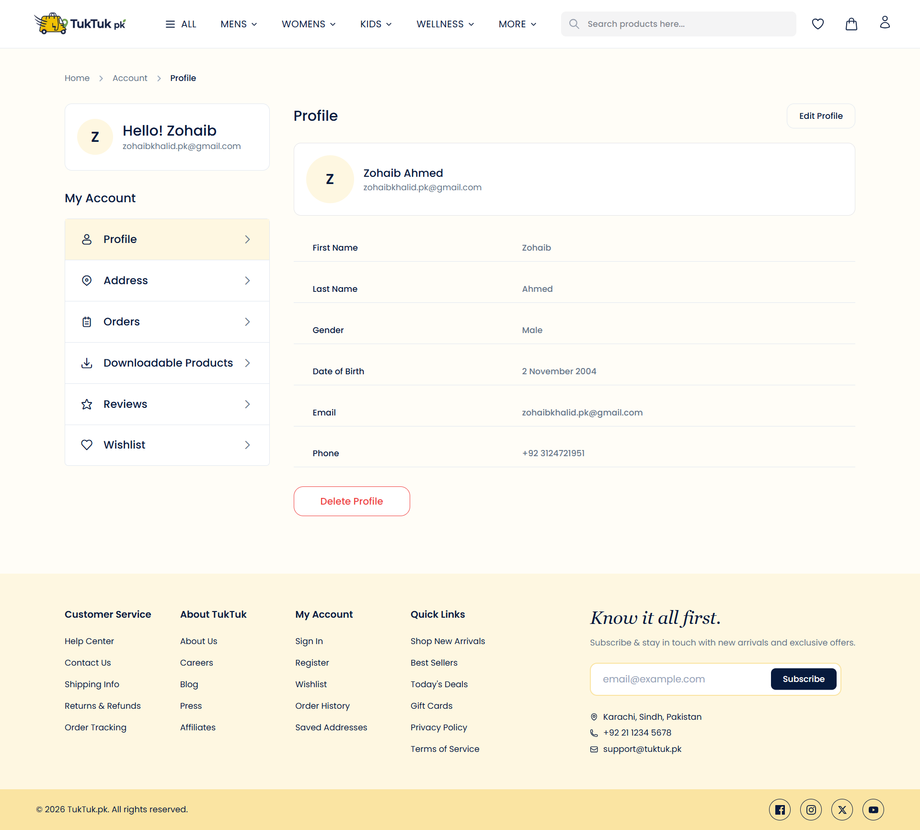Open the user account icon in header
Image resolution: width=920 pixels, height=830 pixels.
(885, 23)
